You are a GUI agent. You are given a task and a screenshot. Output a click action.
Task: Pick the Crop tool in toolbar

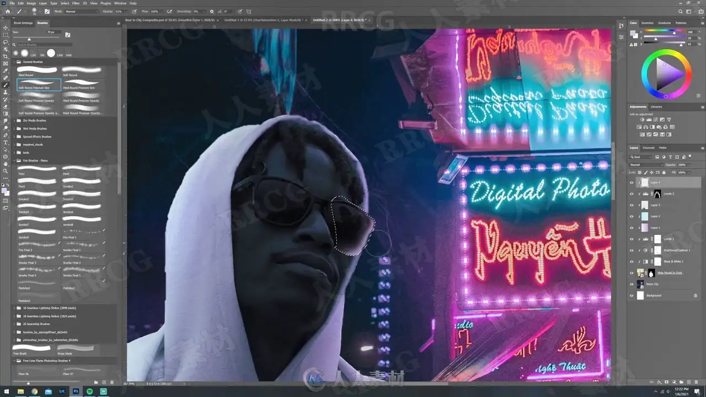pos(6,56)
